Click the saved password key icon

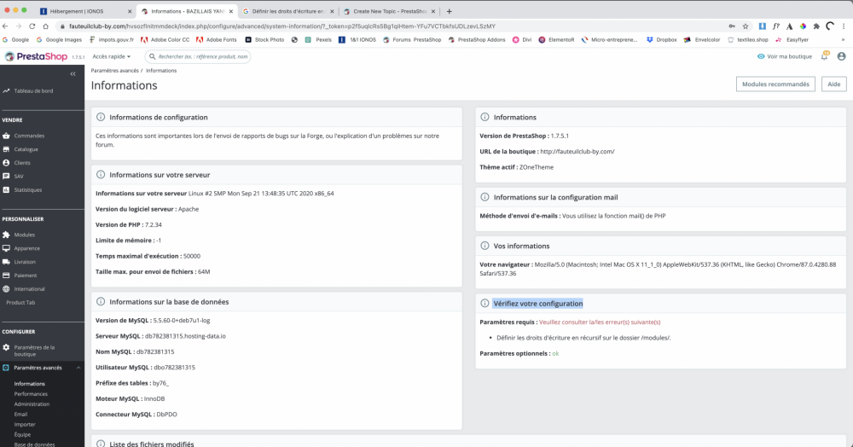click(x=732, y=26)
